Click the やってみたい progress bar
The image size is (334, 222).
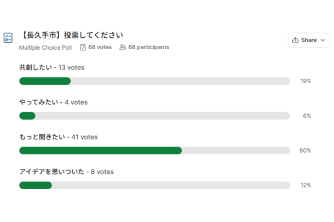point(154,116)
